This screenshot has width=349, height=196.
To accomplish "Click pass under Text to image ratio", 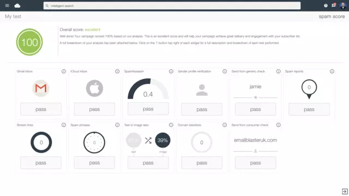I will (148, 163).
